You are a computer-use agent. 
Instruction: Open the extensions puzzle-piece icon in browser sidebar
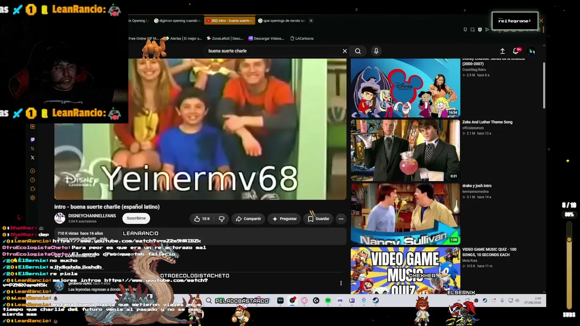coord(32,189)
